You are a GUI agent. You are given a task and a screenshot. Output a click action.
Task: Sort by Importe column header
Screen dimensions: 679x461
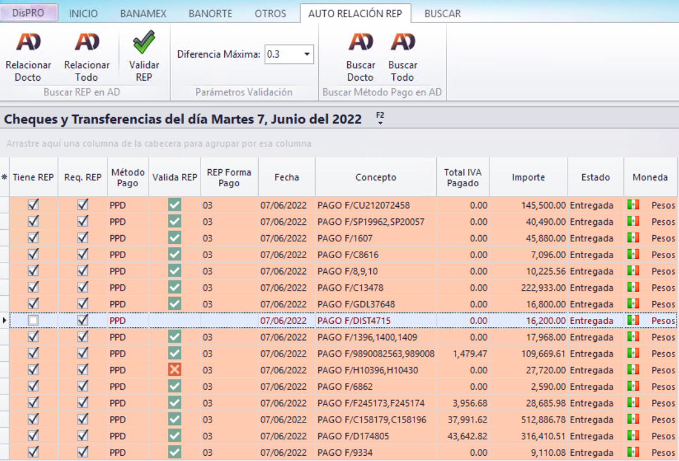pos(528,177)
